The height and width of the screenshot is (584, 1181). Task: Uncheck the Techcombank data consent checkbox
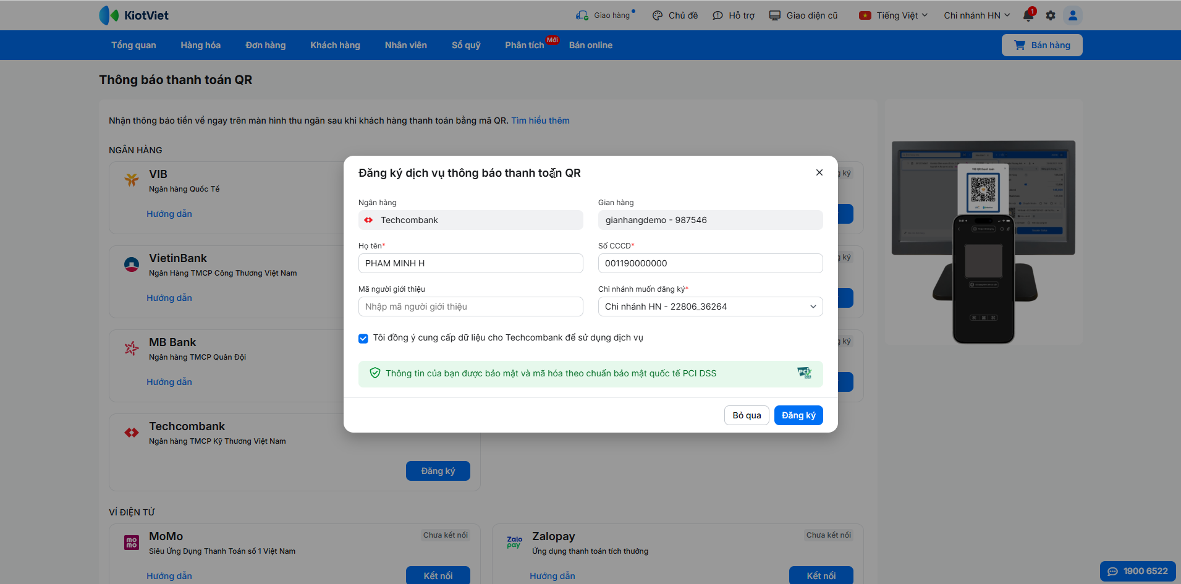[x=363, y=338]
